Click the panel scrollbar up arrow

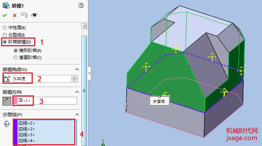coord(84,26)
